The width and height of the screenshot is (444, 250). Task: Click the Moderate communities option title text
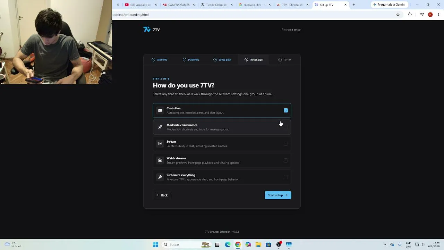182,125
